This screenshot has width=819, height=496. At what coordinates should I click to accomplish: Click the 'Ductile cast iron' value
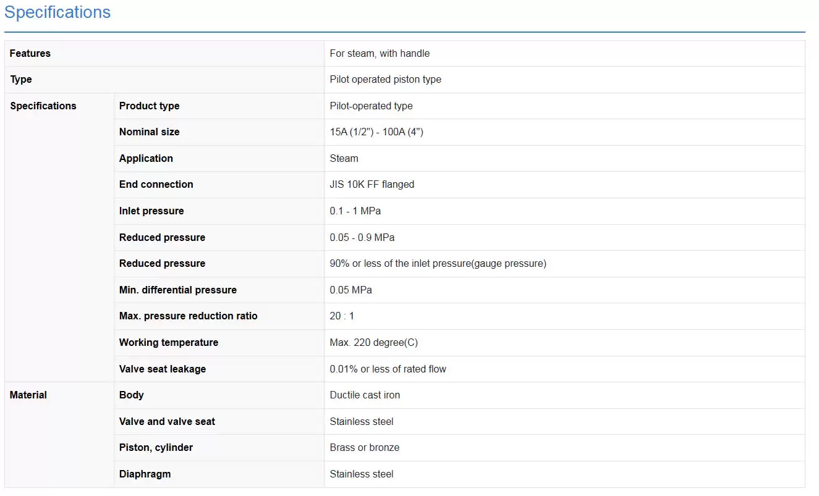(x=365, y=395)
